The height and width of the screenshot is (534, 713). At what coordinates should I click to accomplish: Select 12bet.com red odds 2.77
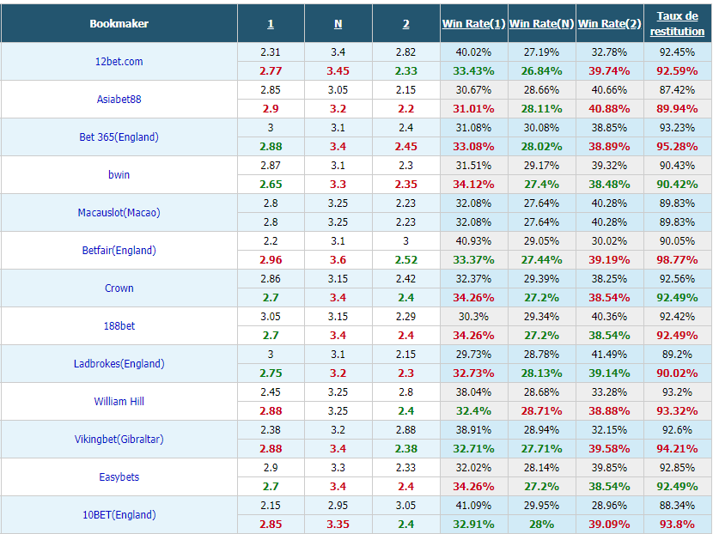coord(271,71)
